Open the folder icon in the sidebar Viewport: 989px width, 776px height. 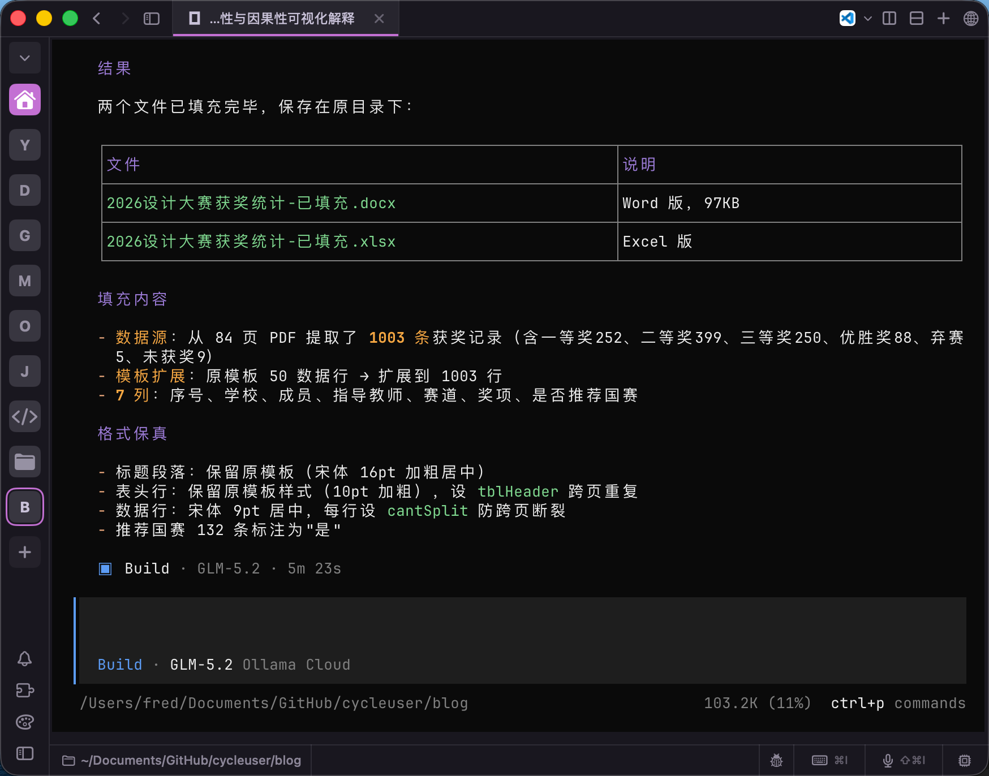coord(25,462)
